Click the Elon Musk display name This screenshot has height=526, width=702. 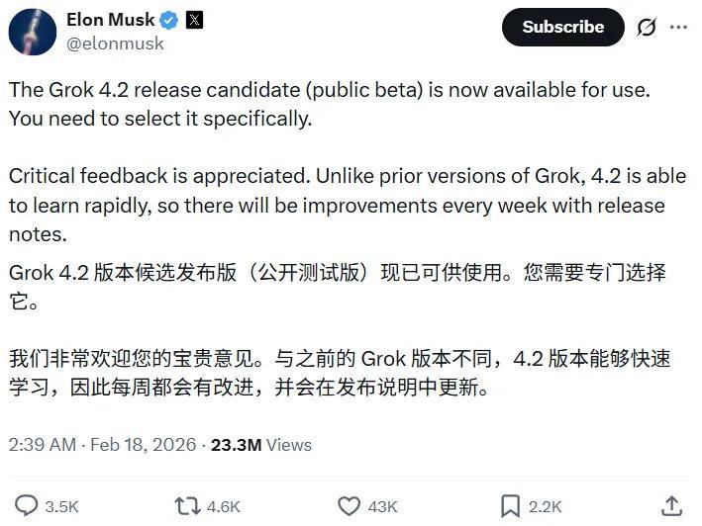coord(108,20)
